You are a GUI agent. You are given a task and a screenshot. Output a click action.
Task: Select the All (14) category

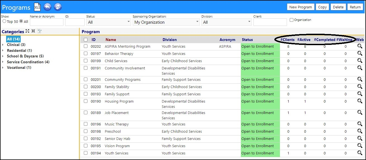pos(13,39)
